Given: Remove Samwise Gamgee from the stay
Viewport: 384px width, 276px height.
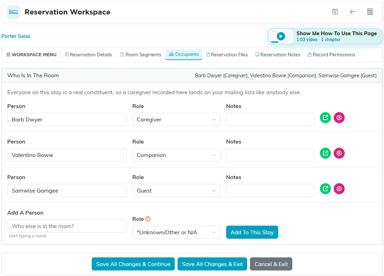Looking at the screenshot, I should click(x=339, y=189).
